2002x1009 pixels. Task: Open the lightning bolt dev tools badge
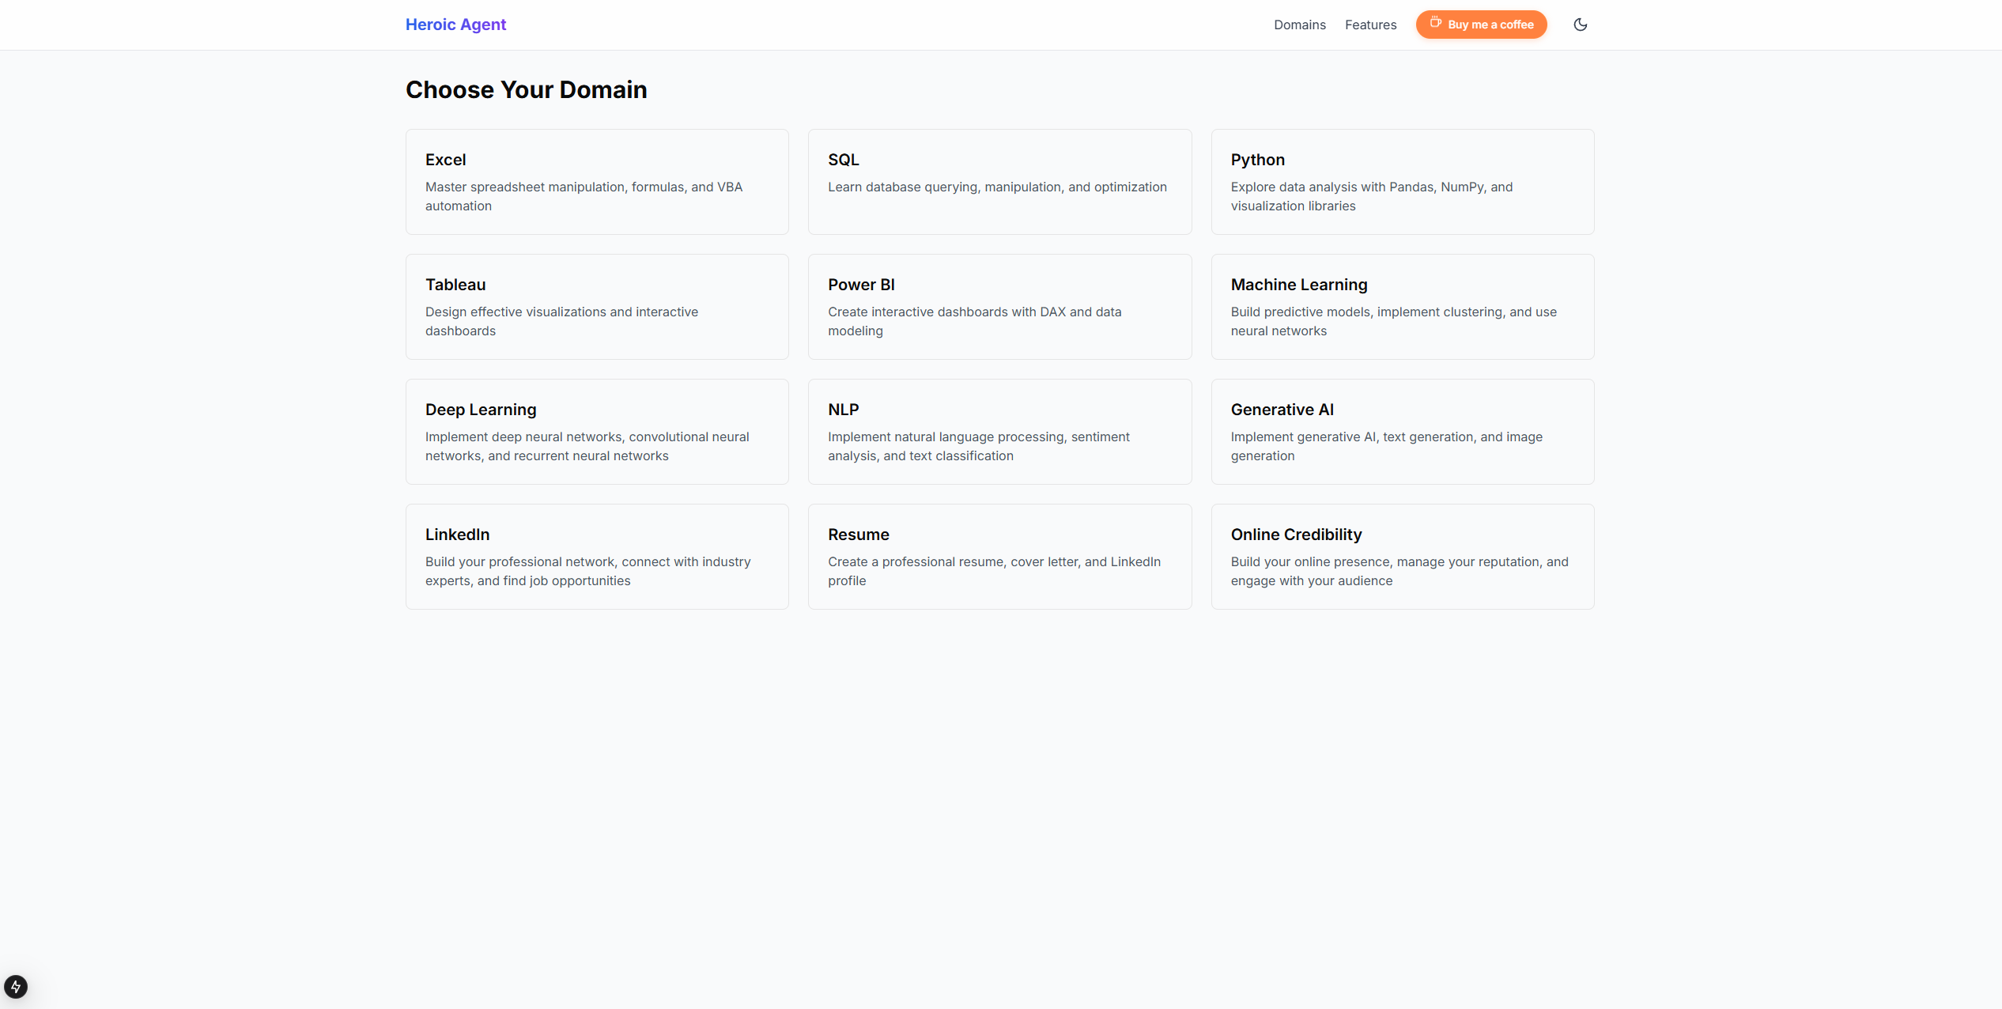pos(16,986)
